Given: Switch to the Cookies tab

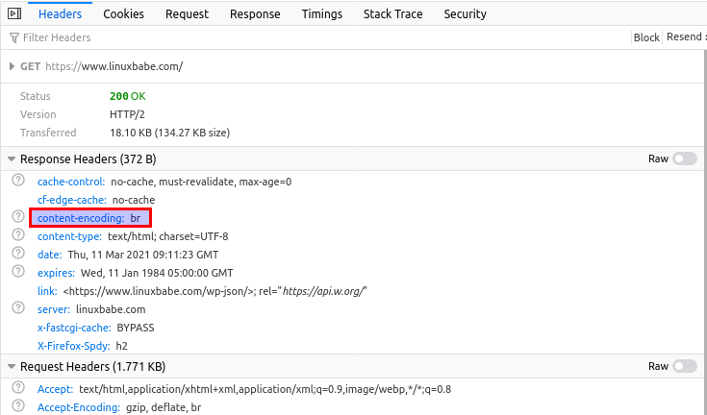Looking at the screenshot, I should pos(123,14).
